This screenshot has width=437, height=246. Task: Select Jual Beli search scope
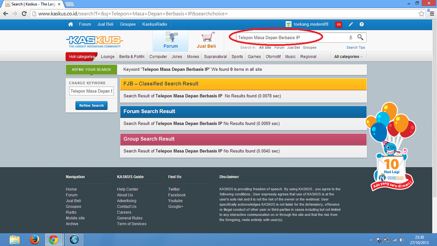293,47
